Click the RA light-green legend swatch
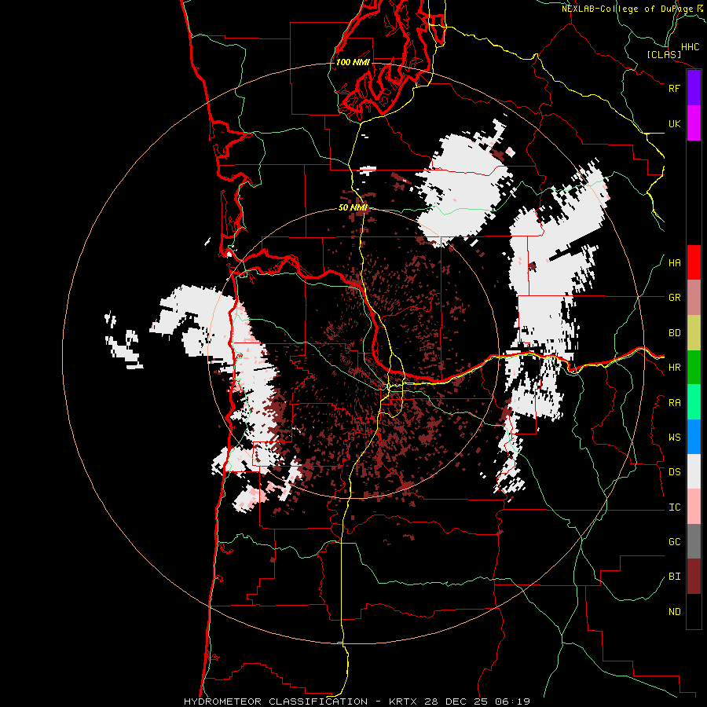The image size is (707, 707). coord(694,402)
